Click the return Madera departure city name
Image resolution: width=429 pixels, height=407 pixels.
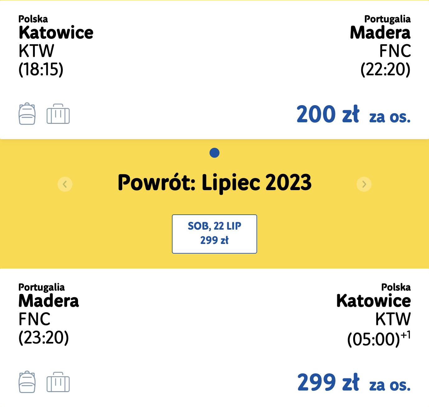pos(49,301)
